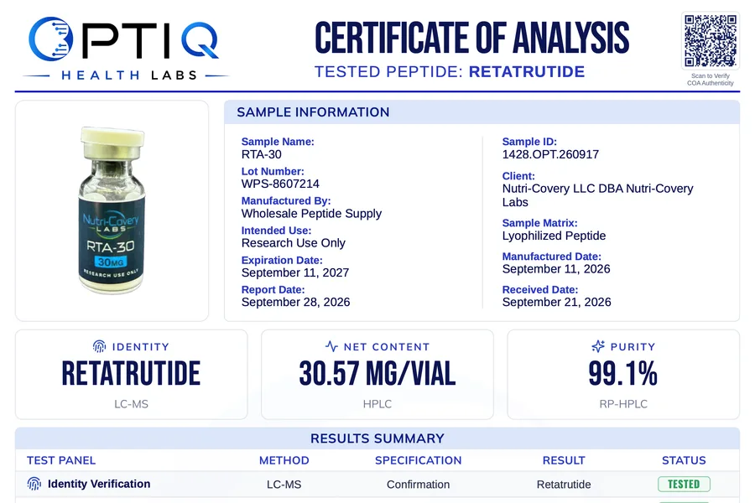This screenshot has width=755, height=503.
Task: Click expiration date 'September 11, 2027'
Action: tap(295, 273)
